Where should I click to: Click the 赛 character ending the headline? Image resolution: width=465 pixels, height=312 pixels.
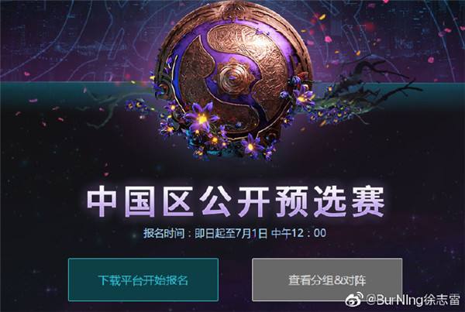click(369, 201)
